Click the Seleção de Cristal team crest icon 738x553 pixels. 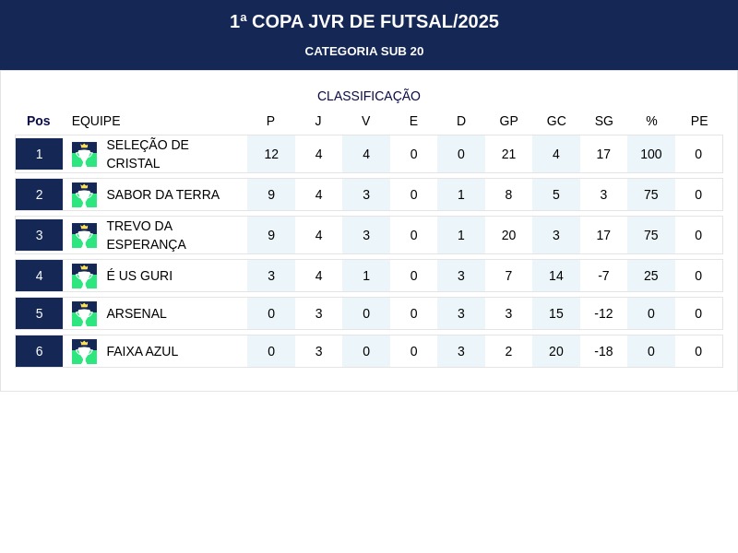click(84, 154)
